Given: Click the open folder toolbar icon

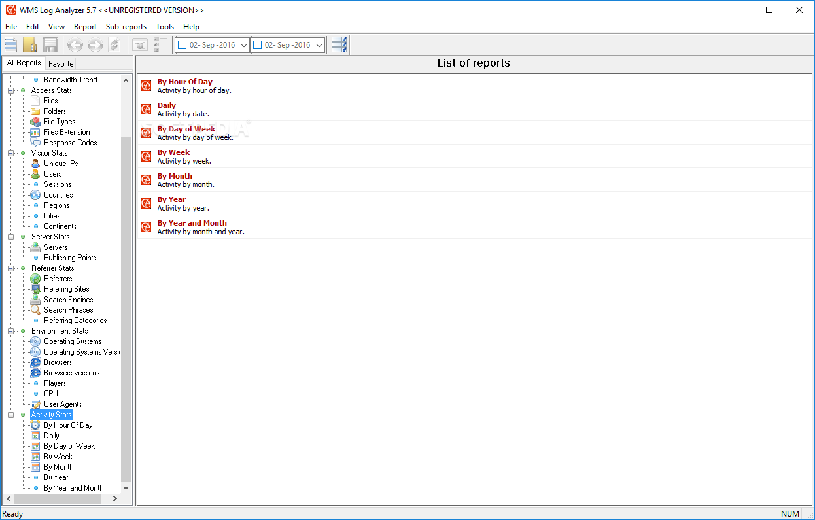Looking at the screenshot, I should (30, 44).
